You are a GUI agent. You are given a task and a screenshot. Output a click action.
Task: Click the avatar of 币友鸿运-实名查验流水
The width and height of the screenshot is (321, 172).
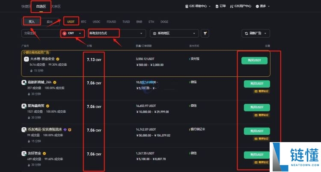(24, 130)
